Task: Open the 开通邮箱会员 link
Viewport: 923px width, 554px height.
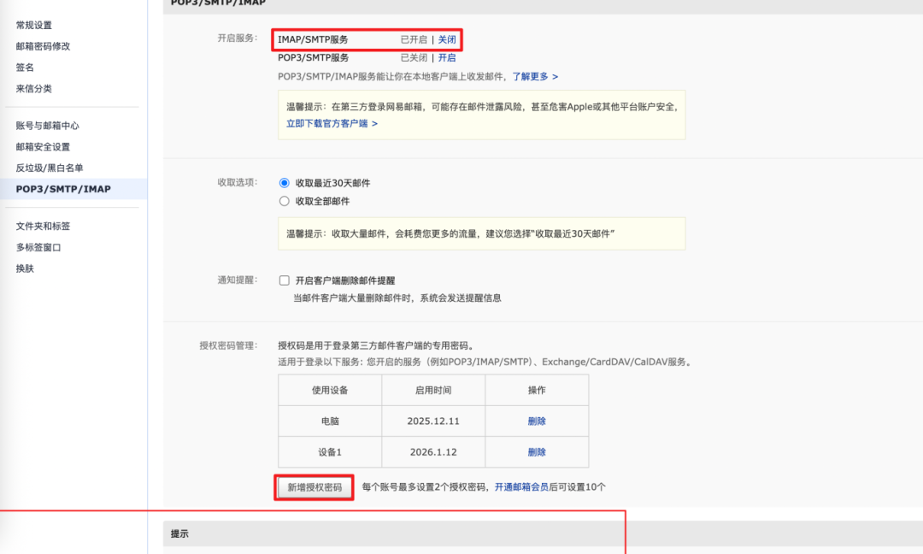Action: pyautogui.click(x=521, y=487)
